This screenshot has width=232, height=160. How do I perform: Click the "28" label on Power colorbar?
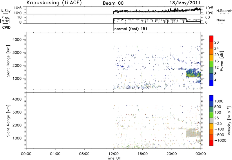click(216, 42)
